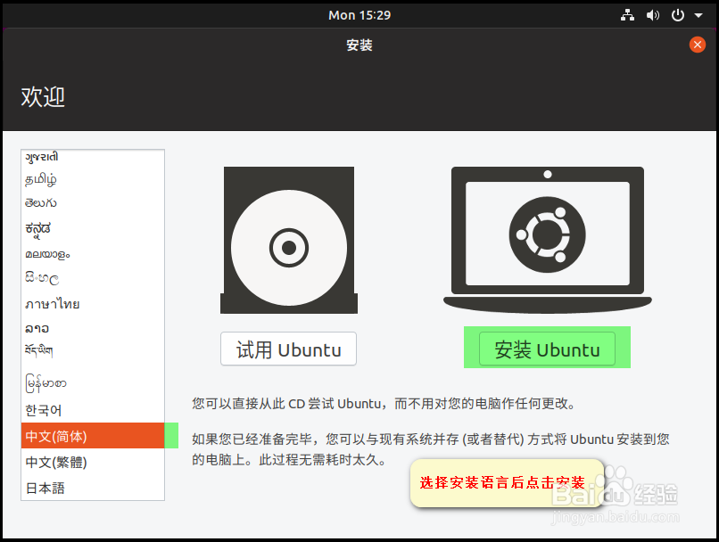
Task: Select 中文(简体) in the language list
Action: (93, 436)
